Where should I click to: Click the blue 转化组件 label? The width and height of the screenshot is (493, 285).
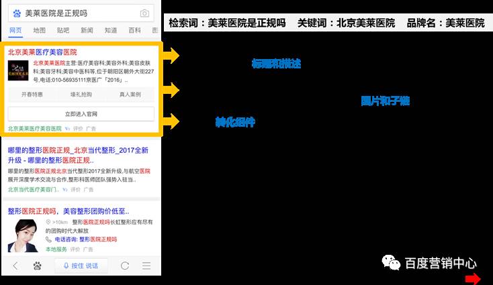[x=235, y=122]
